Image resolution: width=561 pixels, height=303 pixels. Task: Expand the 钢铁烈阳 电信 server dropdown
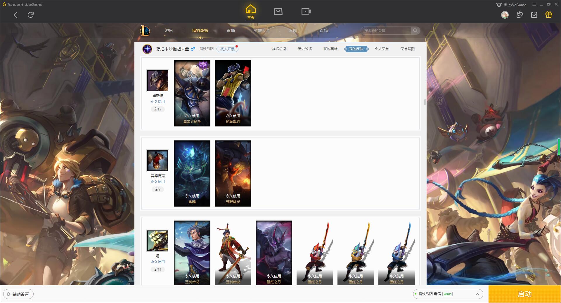448,294
